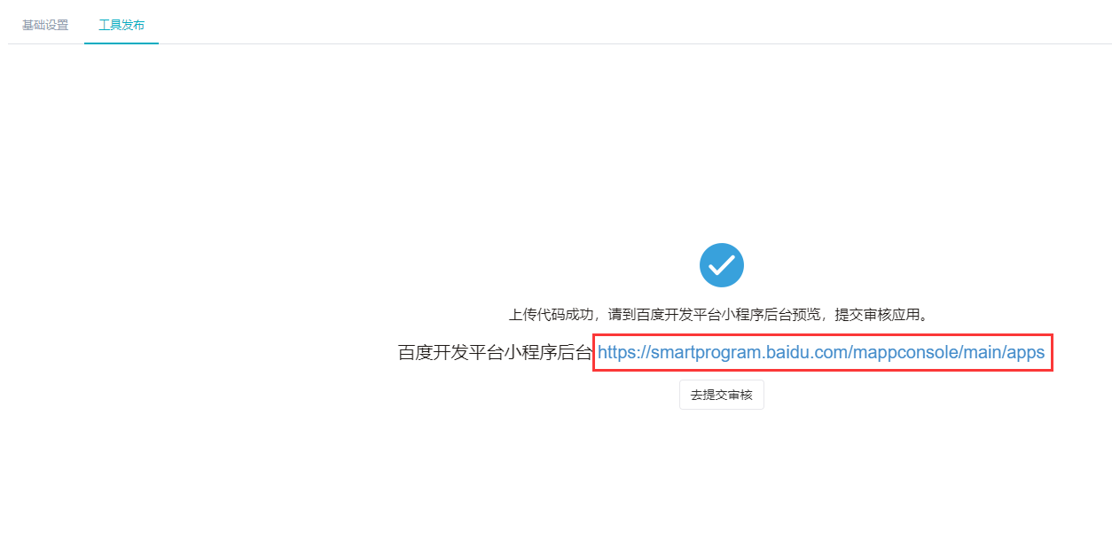Submit for review with 去提交审核
The image size is (1112, 541).
tap(722, 395)
